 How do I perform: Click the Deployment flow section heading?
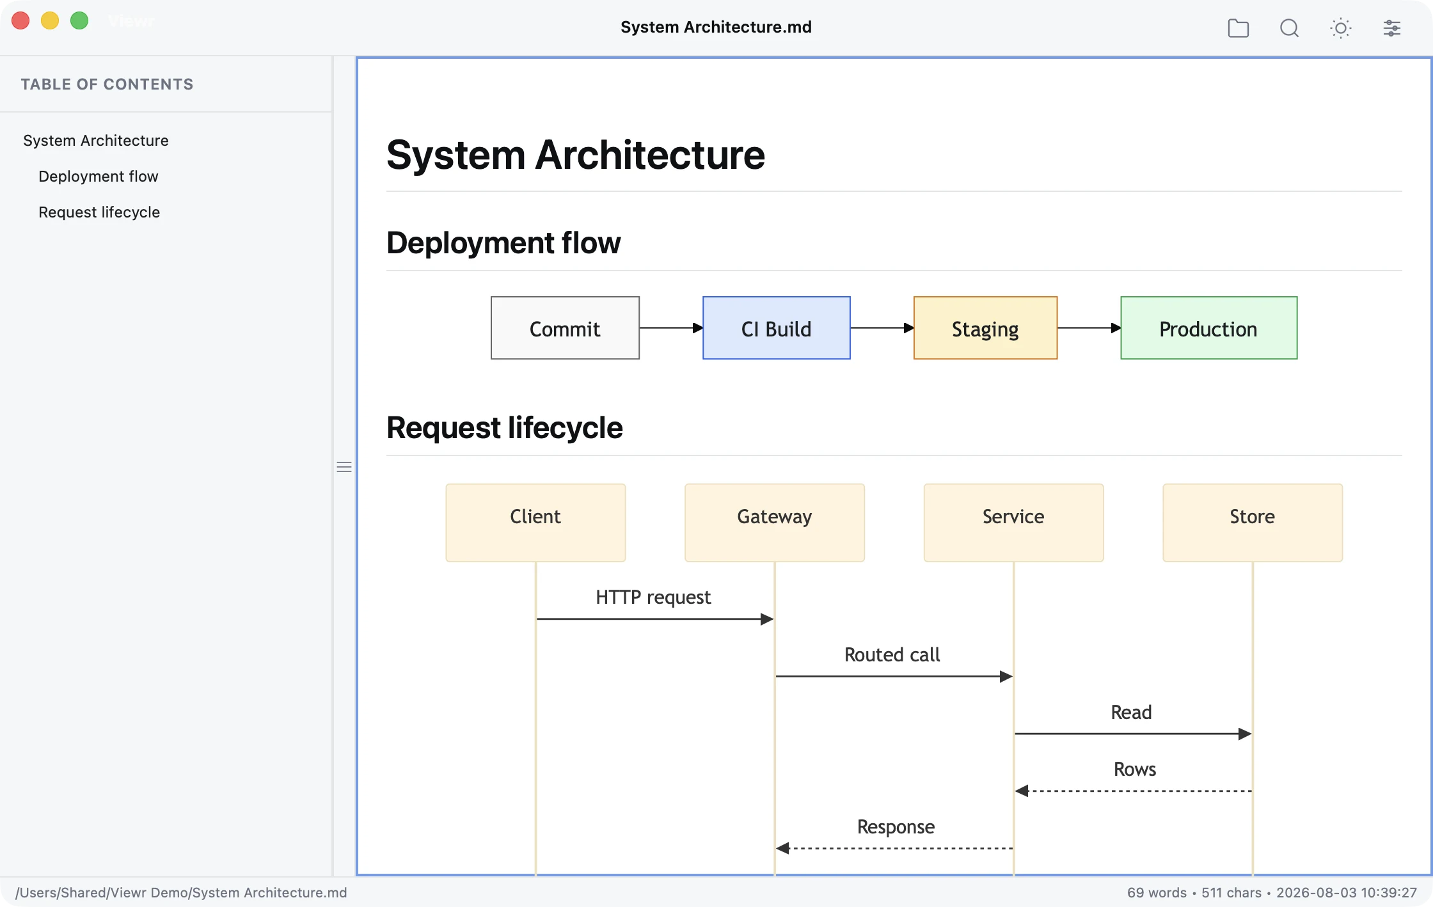(x=503, y=243)
